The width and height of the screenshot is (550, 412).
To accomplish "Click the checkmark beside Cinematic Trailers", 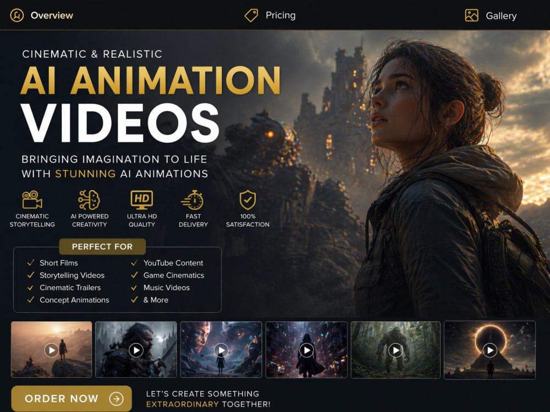I will click(31, 288).
